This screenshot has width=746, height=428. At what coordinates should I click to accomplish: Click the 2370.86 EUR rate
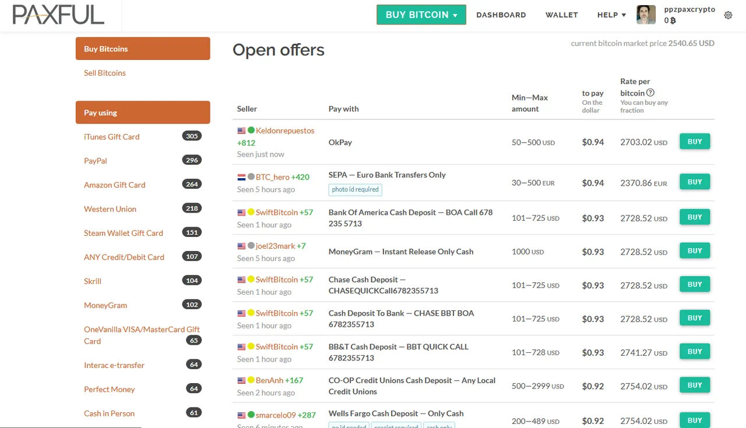click(644, 182)
